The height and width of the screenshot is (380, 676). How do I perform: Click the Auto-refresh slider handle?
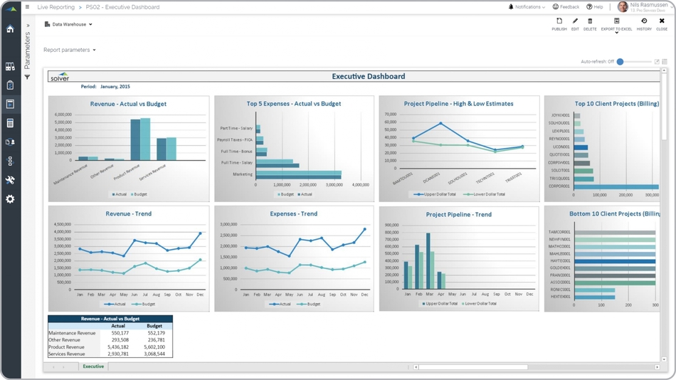click(620, 62)
